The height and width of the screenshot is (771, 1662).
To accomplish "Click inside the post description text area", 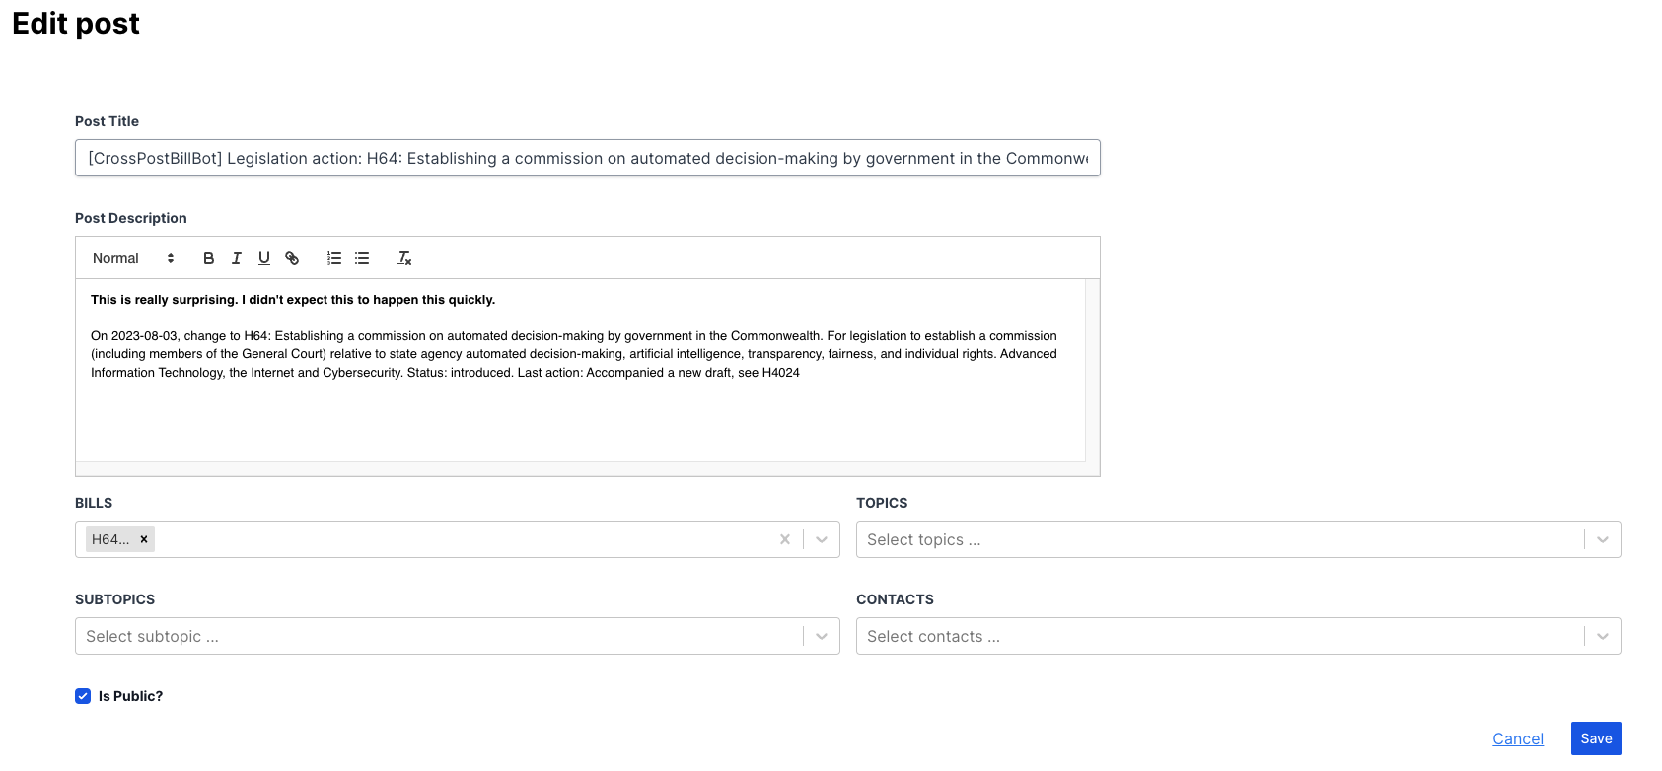I will pyautogui.click(x=580, y=414).
